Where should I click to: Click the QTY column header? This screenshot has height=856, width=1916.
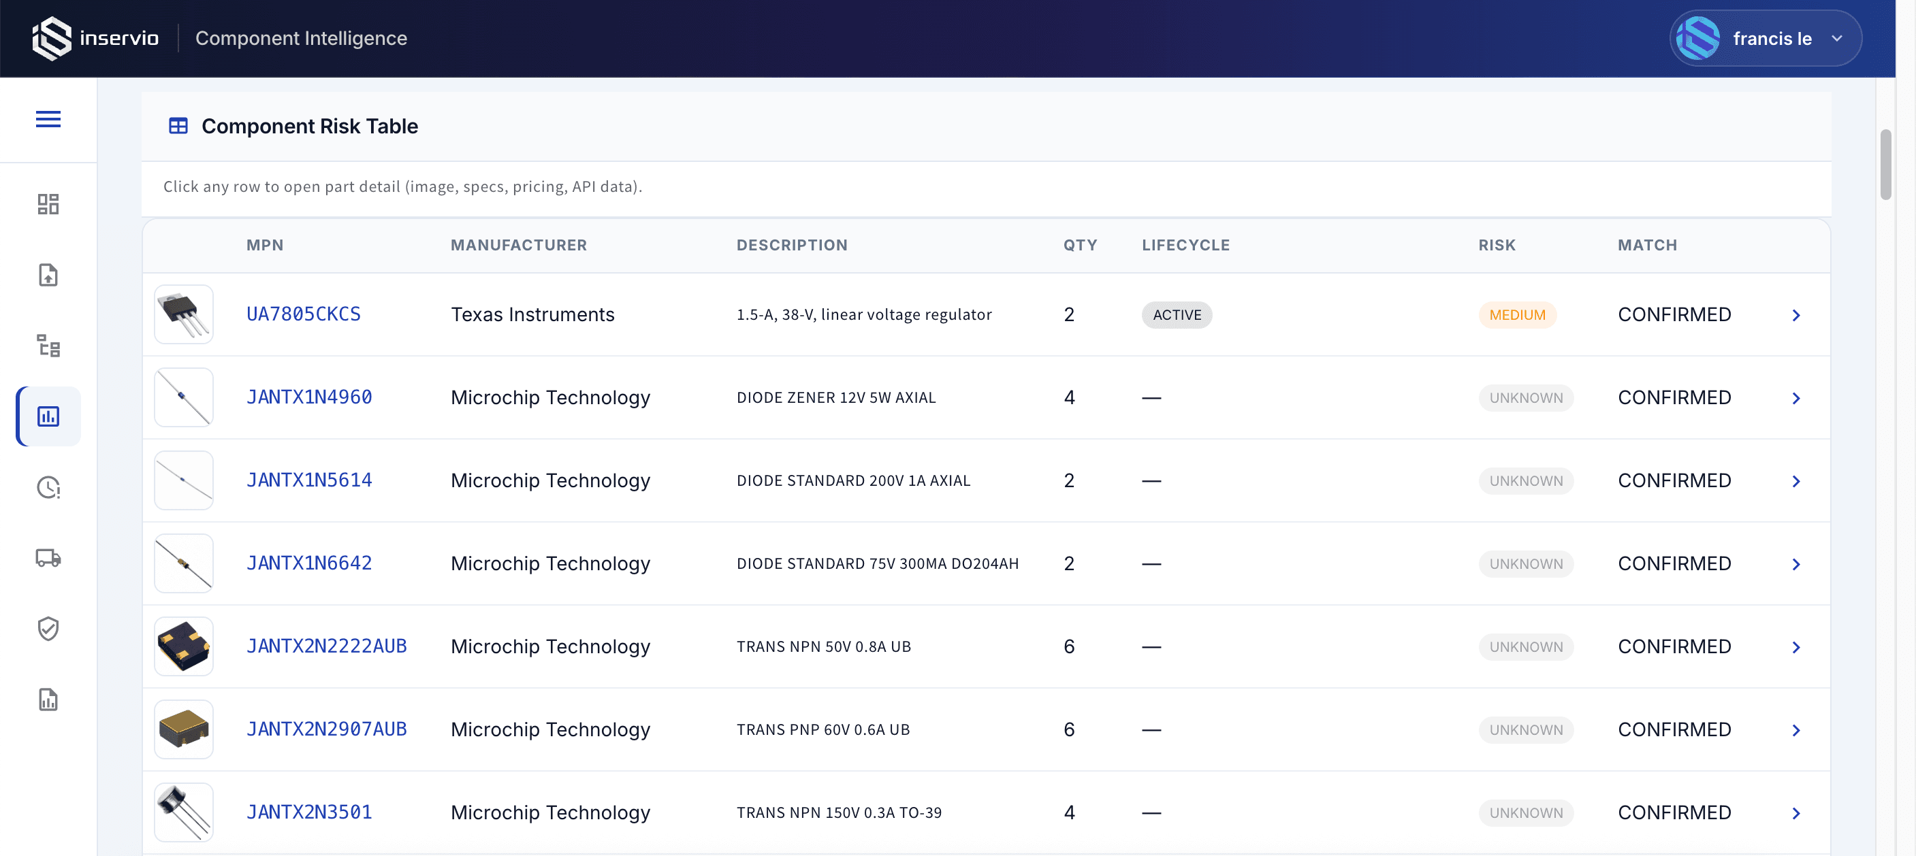(1080, 245)
